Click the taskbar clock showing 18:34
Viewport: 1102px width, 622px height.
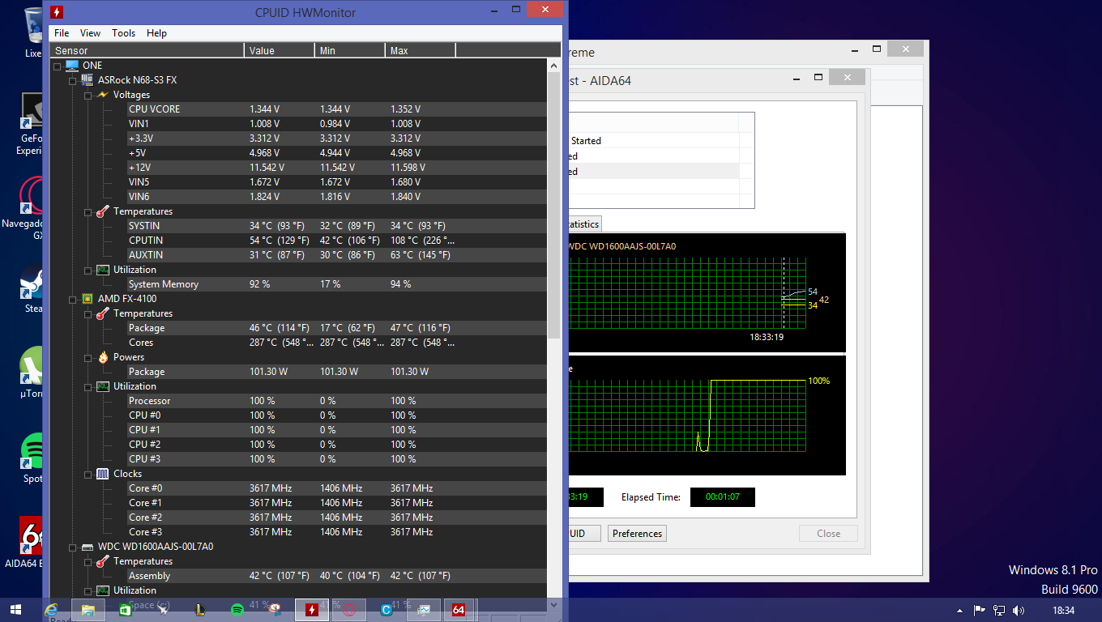pyautogui.click(x=1062, y=611)
